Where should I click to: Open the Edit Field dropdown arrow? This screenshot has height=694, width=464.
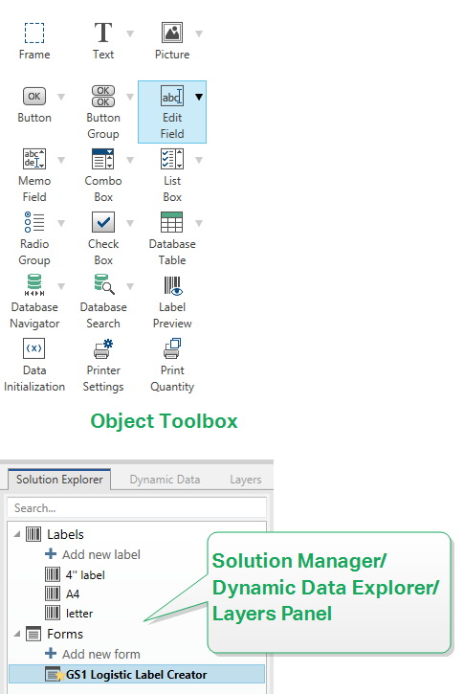[199, 97]
